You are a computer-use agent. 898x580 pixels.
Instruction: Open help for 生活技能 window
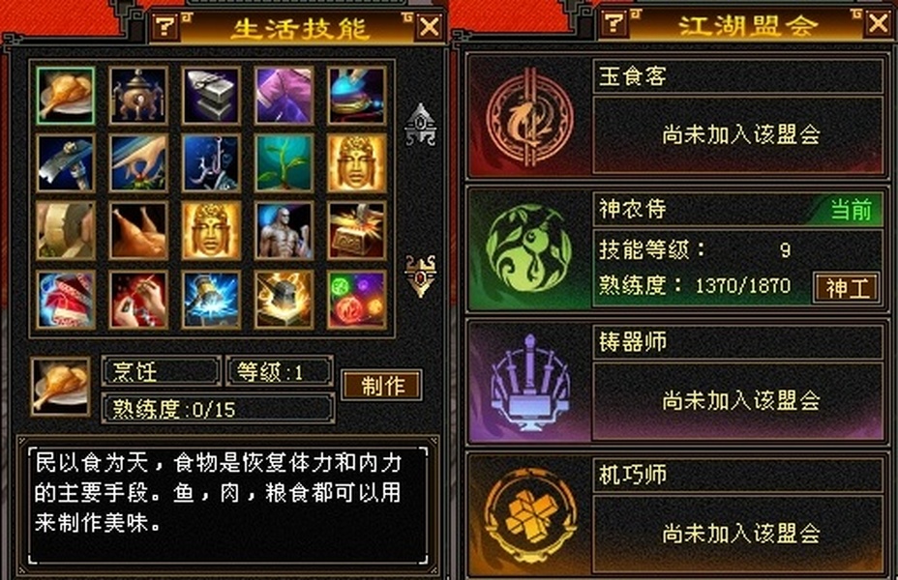coord(165,26)
